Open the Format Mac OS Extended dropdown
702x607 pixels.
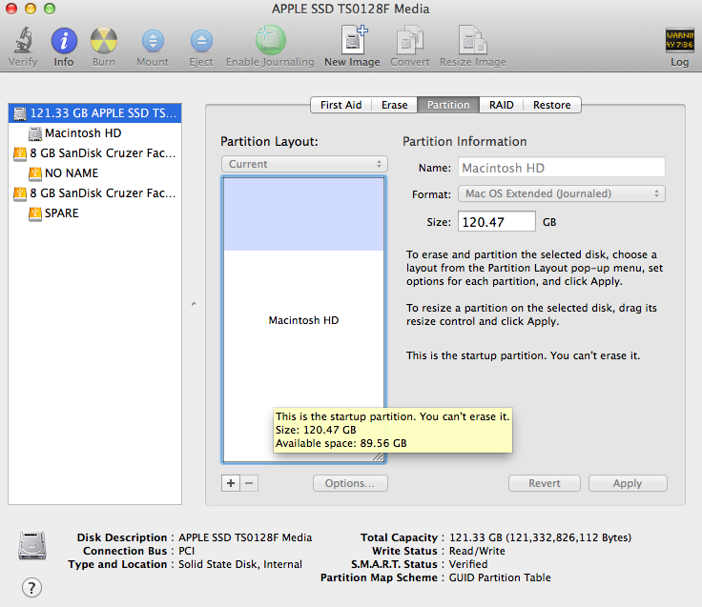(562, 193)
